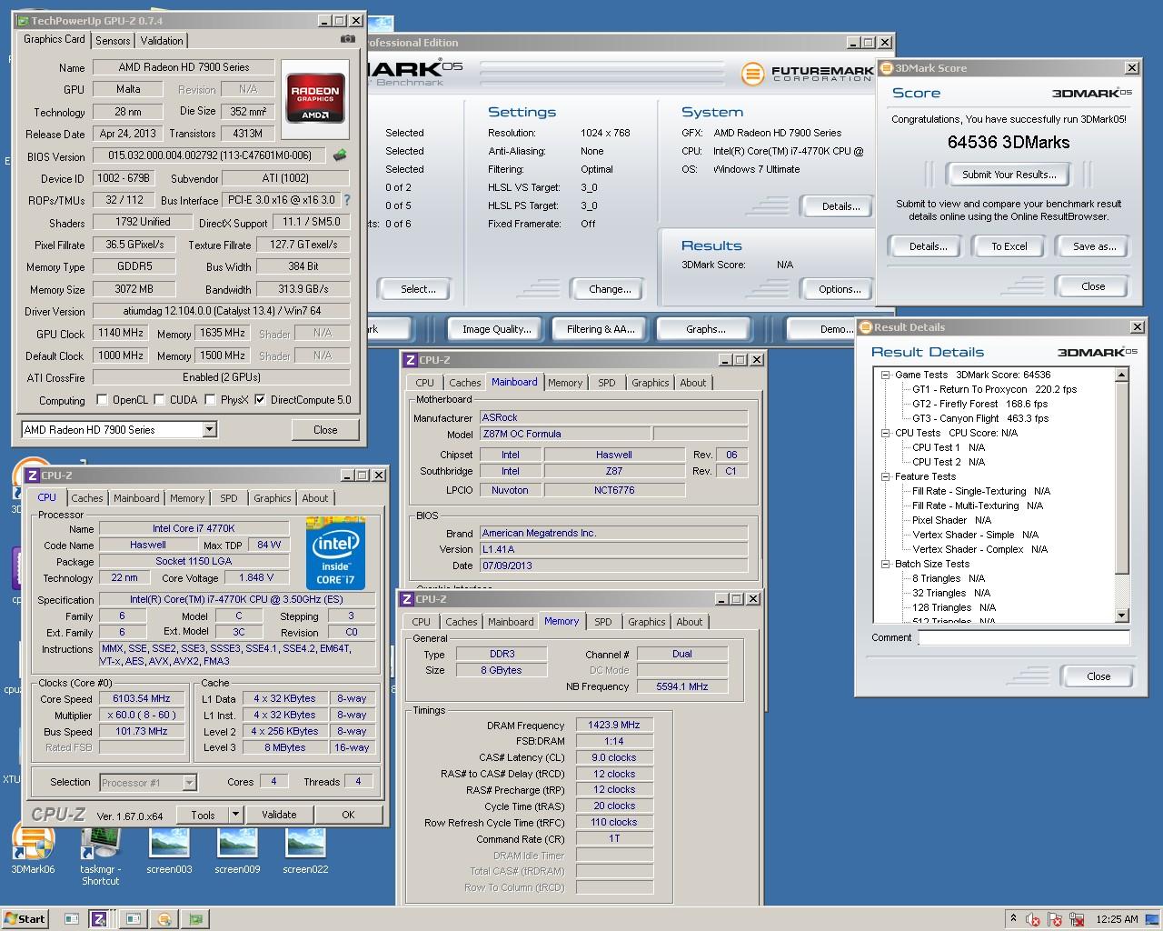Collapse the CPU Tests tree node
This screenshot has width=1163, height=931.
coord(886,433)
